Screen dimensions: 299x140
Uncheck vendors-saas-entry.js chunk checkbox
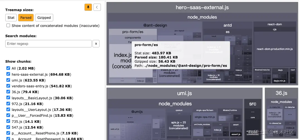pos(8,86)
